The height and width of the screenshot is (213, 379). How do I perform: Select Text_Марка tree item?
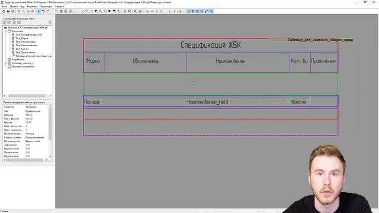click(22, 38)
